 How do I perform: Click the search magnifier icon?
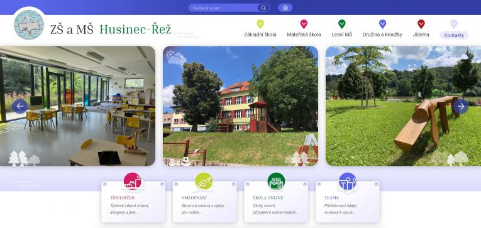click(x=263, y=8)
